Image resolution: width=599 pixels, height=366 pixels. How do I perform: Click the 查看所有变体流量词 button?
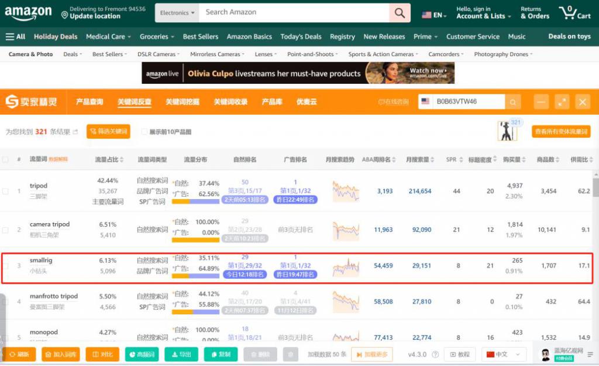click(x=560, y=132)
